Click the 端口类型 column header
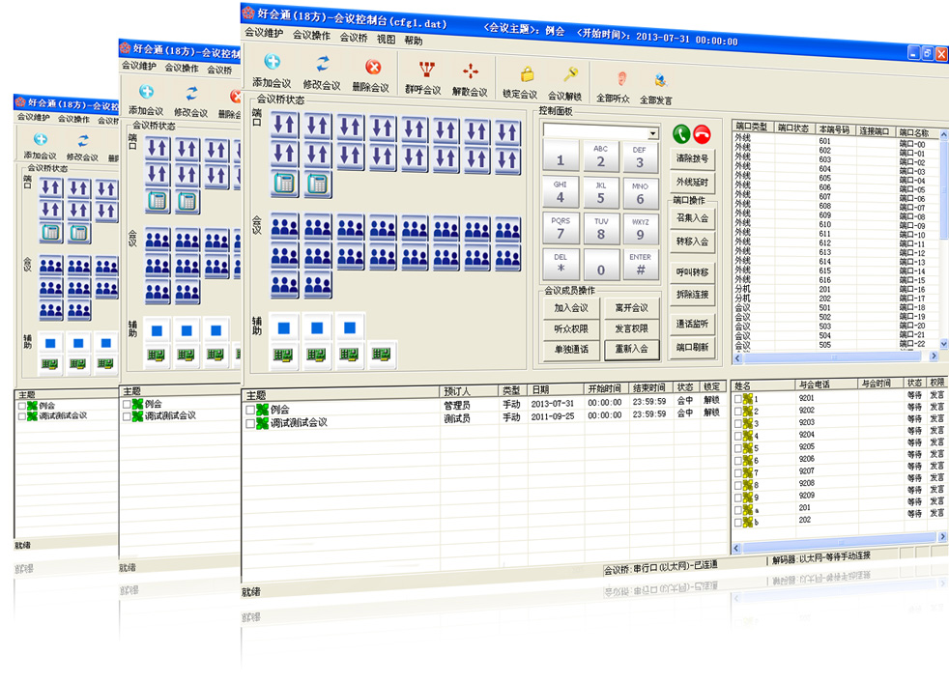Image resolution: width=949 pixels, height=683 pixels. click(x=752, y=126)
